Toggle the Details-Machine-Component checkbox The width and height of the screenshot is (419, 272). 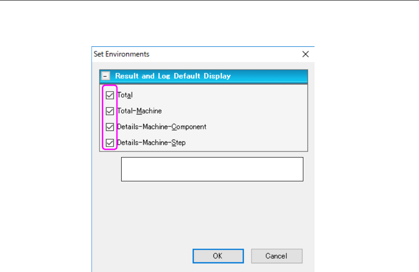point(110,127)
